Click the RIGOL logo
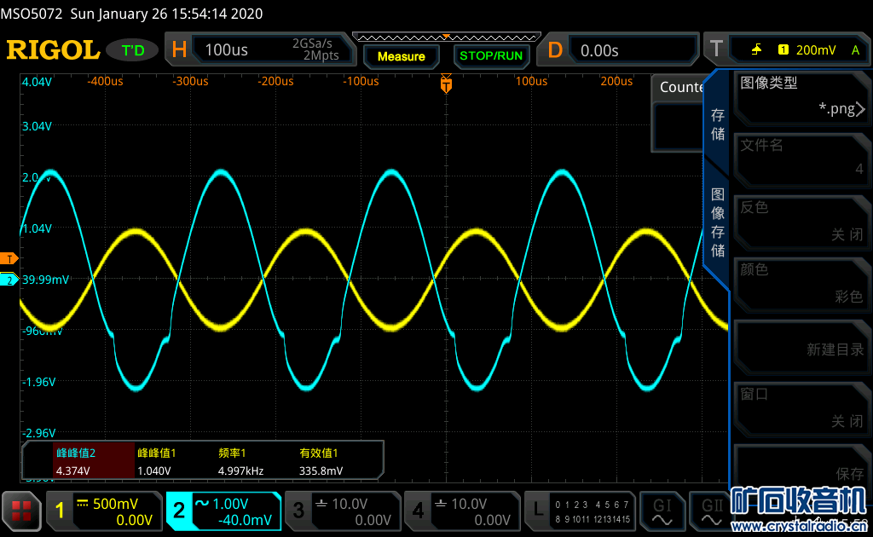 pyautogui.click(x=53, y=50)
